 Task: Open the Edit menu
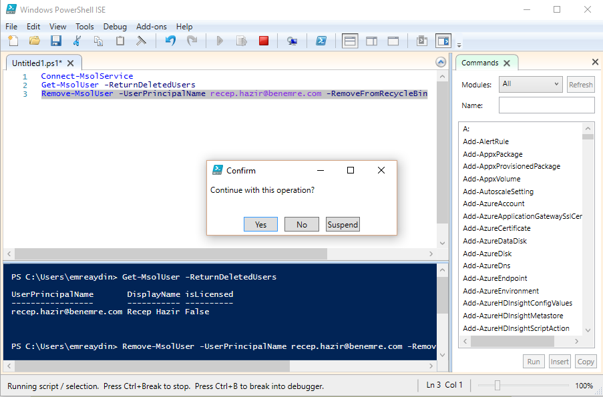(x=33, y=27)
